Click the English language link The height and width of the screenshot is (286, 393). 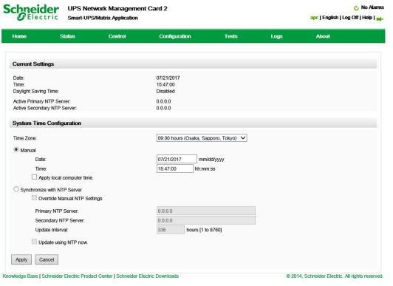pyautogui.click(x=330, y=18)
